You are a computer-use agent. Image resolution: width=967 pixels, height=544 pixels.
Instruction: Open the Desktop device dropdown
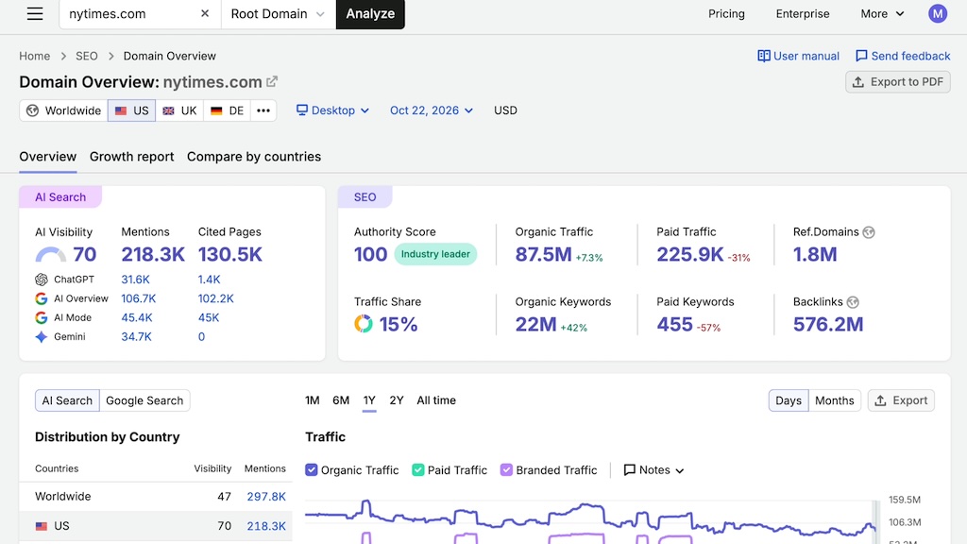click(332, 110)
